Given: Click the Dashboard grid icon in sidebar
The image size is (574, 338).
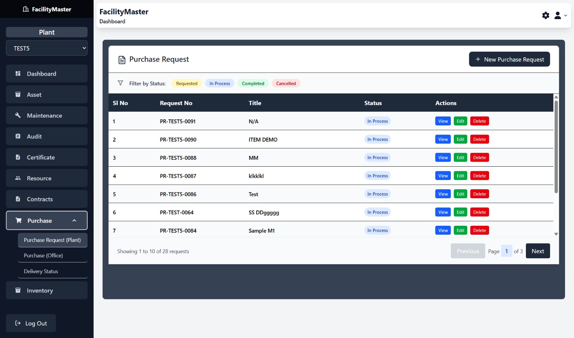Looking at the screenshot, I should click(18, 73).
